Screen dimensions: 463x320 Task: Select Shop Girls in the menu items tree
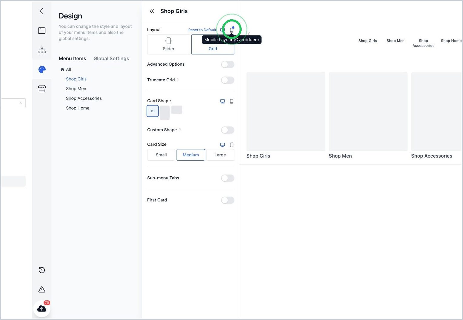coord(76,79)
